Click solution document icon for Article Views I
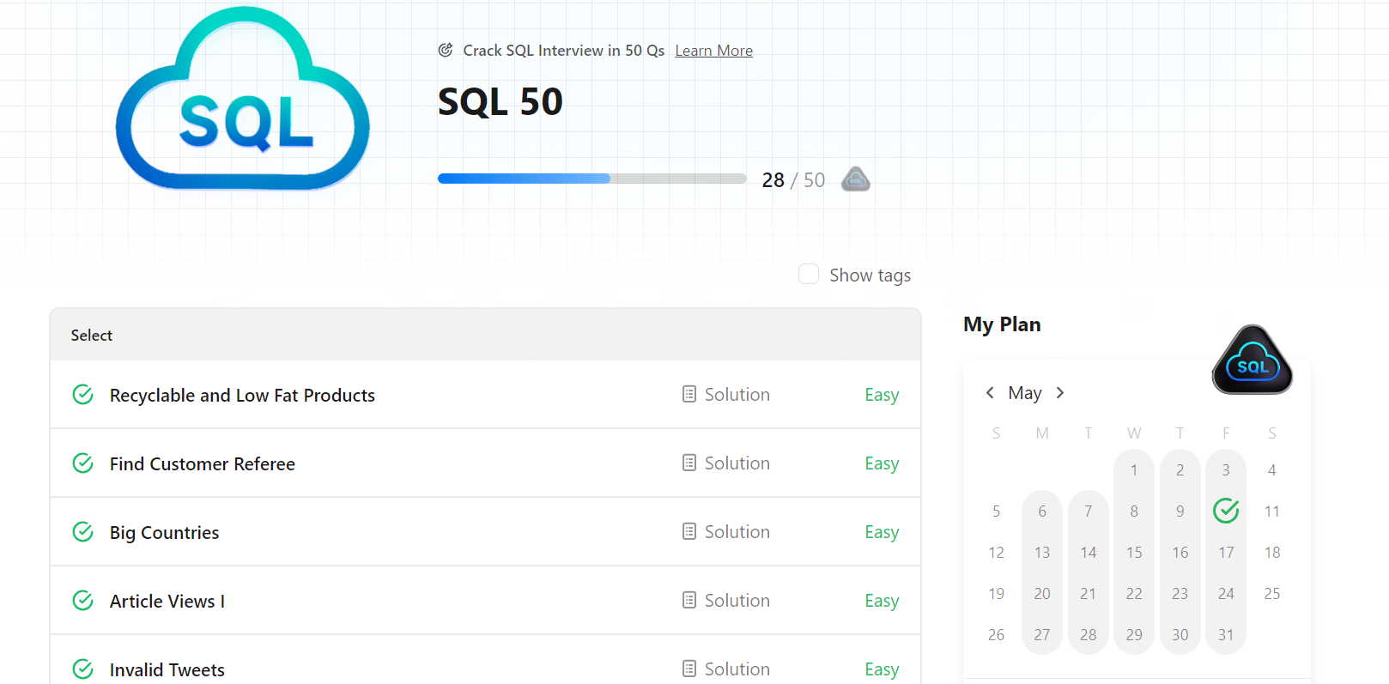This screenshot has width=1389, height=684. point(689,600)
